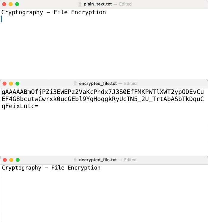Close the decrypted_file.txt window
208x222 pixels.
(4, 160)
